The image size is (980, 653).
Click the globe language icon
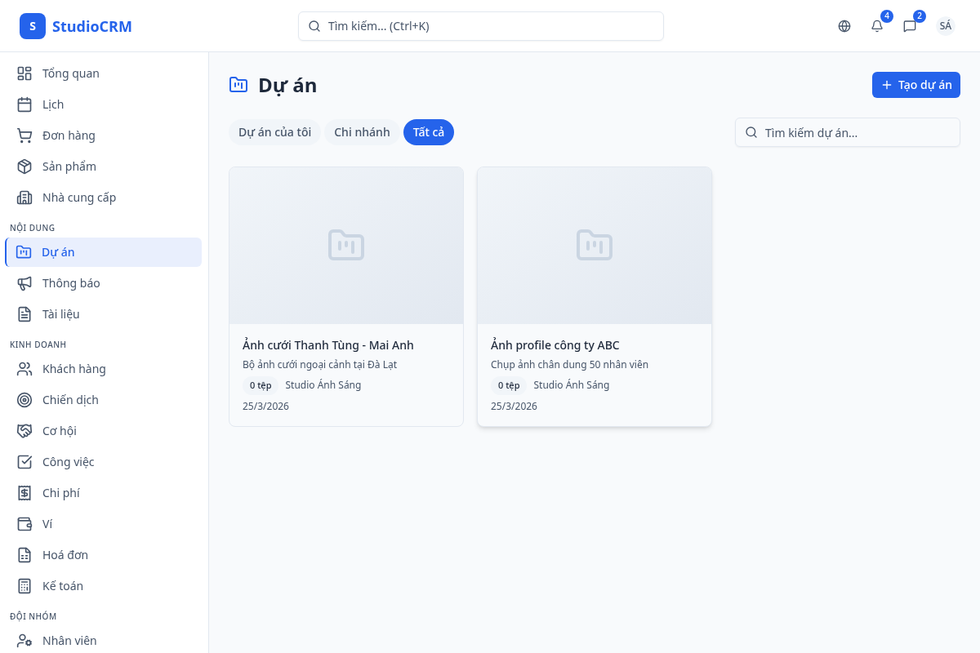tap(844, 26)
